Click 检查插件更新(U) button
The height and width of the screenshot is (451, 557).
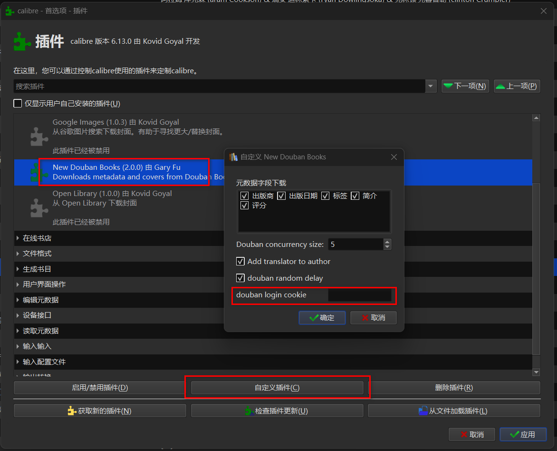click(x=277, y=411)
